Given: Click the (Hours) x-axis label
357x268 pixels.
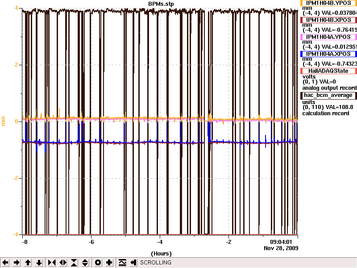Looking at the screenshot, I should coord(161,254).
